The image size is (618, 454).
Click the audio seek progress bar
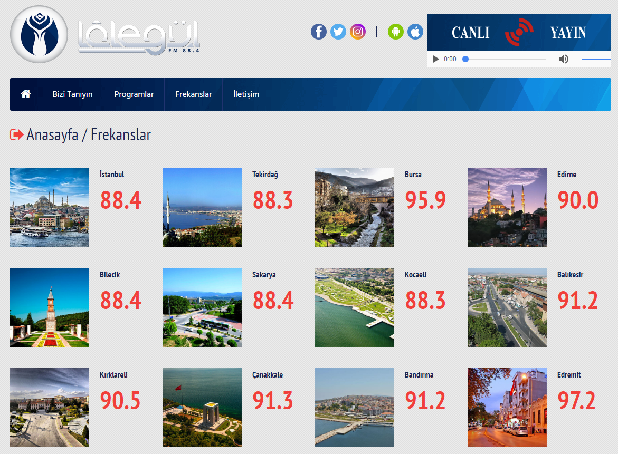point(504,59)
